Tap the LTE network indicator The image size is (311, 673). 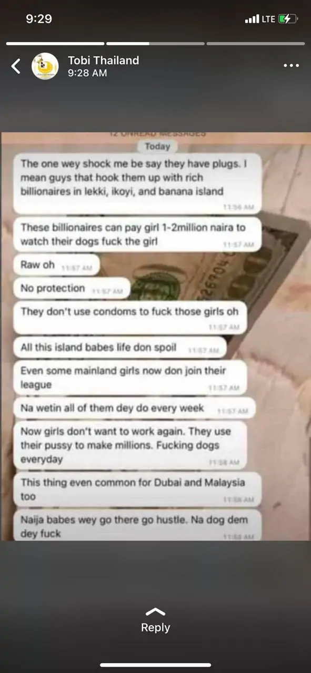[x=268, y=19]
